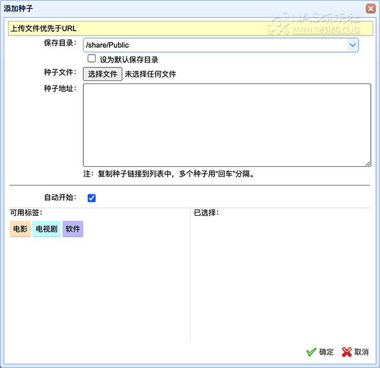Click the red X icon beside 取消
380x368 pixels.
[x=346, y=352]
